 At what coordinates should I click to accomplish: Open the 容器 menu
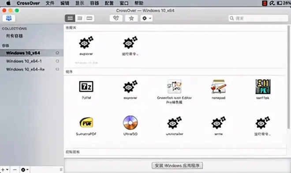click(x=94, y=3)
